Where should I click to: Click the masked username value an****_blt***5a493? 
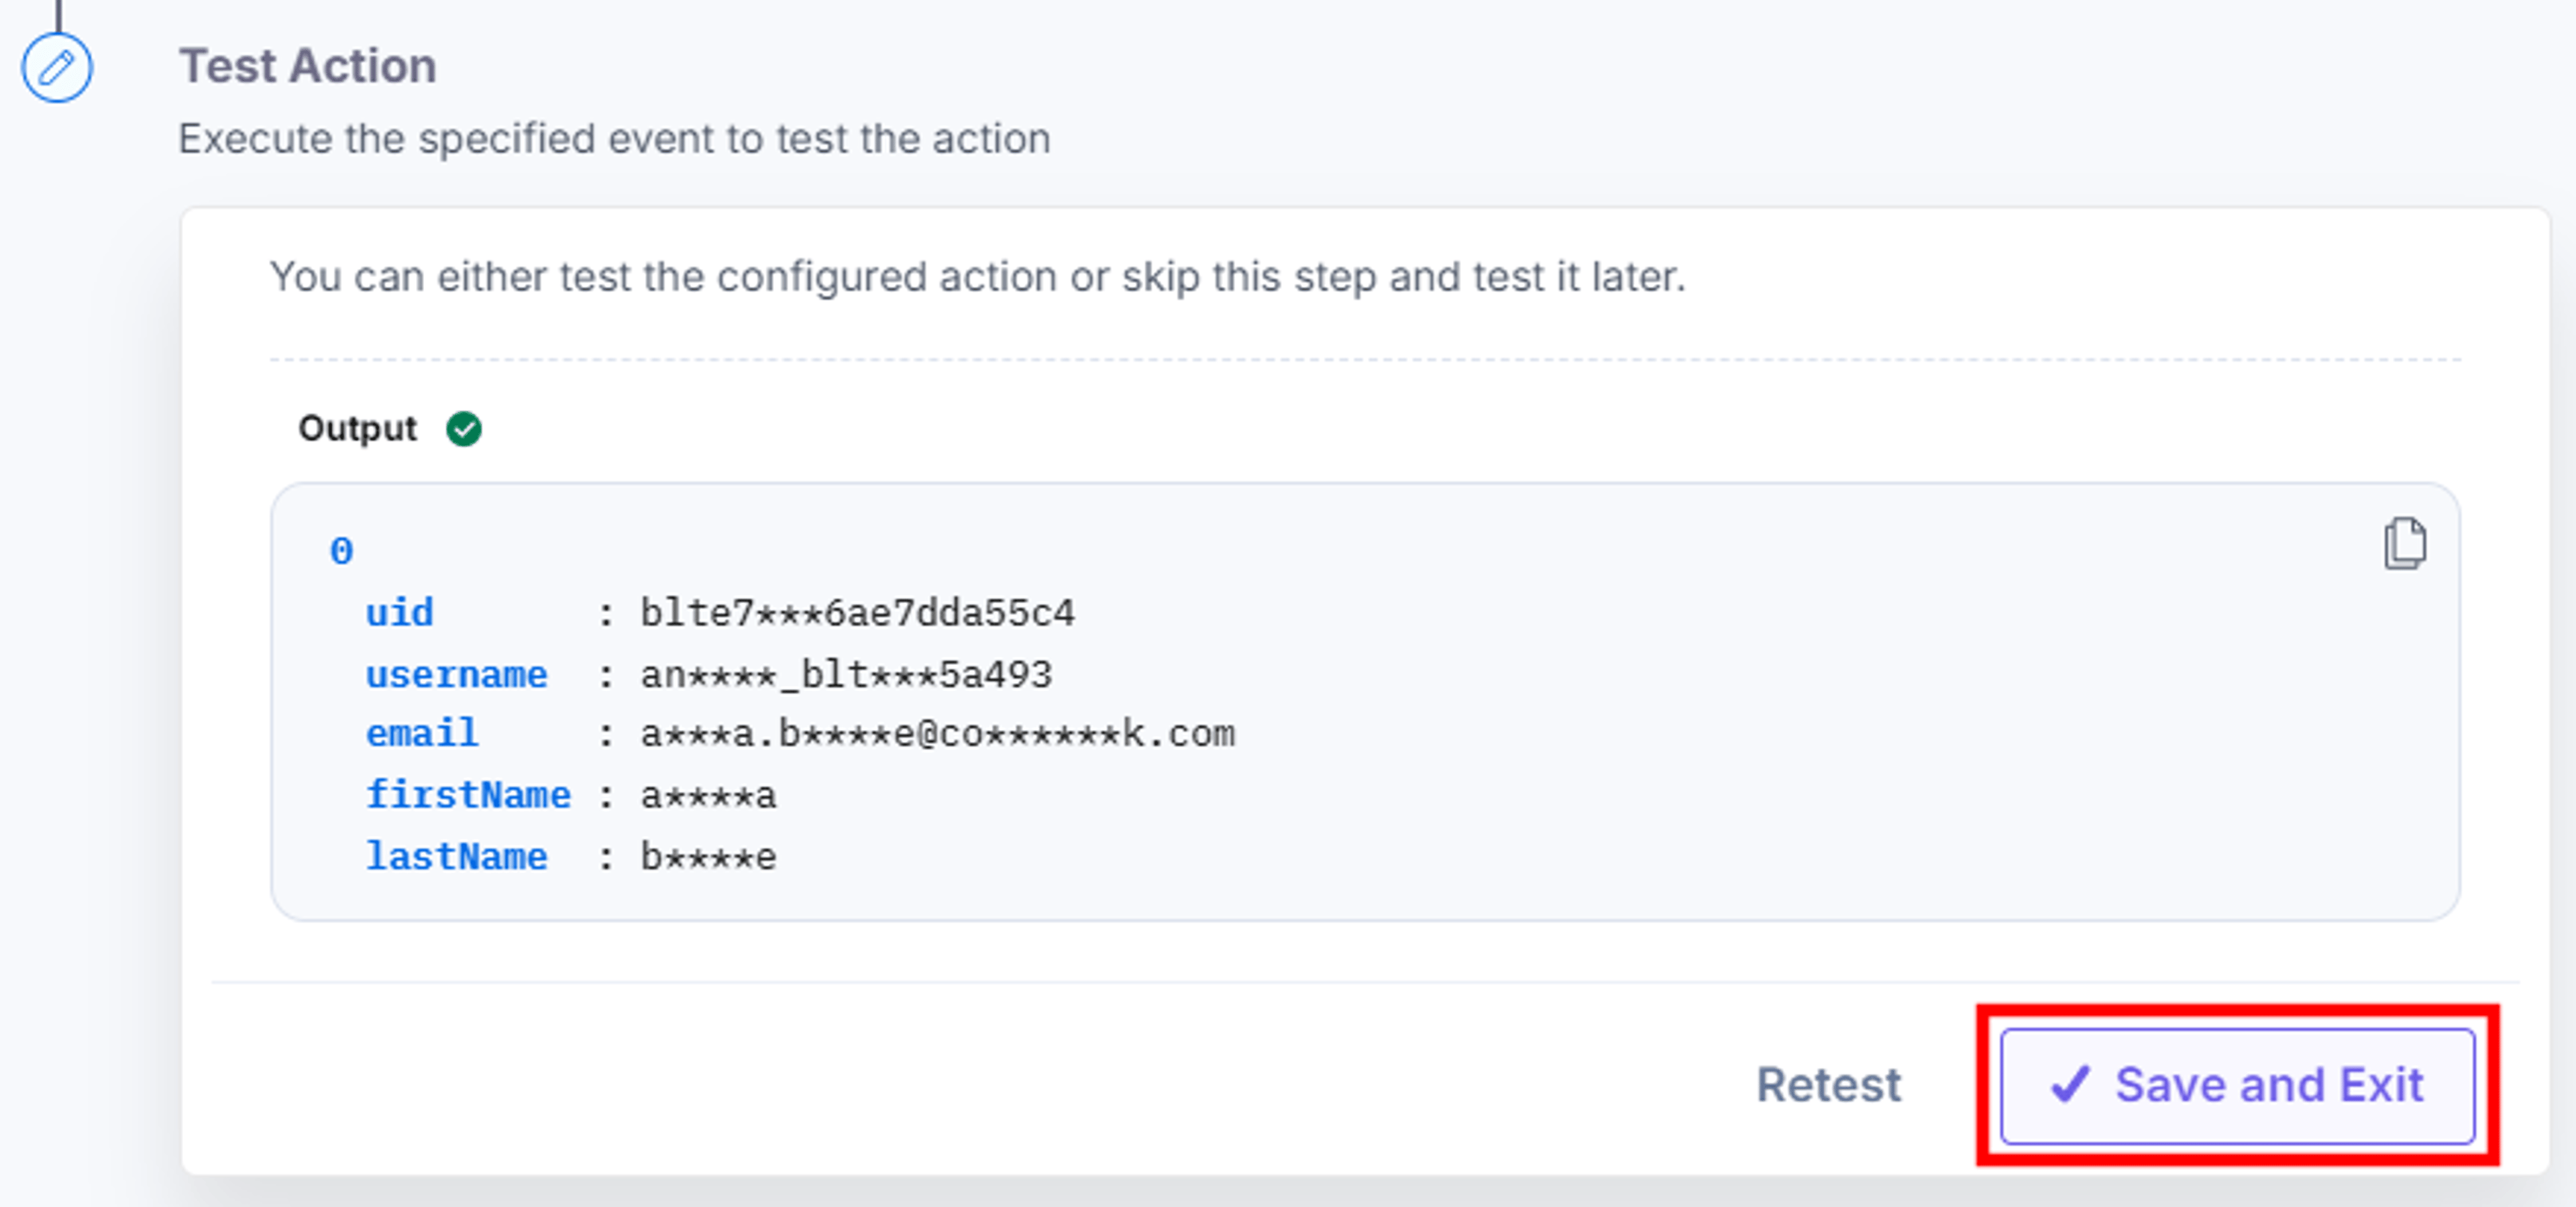pyautogui.click(x=846, y=675)
